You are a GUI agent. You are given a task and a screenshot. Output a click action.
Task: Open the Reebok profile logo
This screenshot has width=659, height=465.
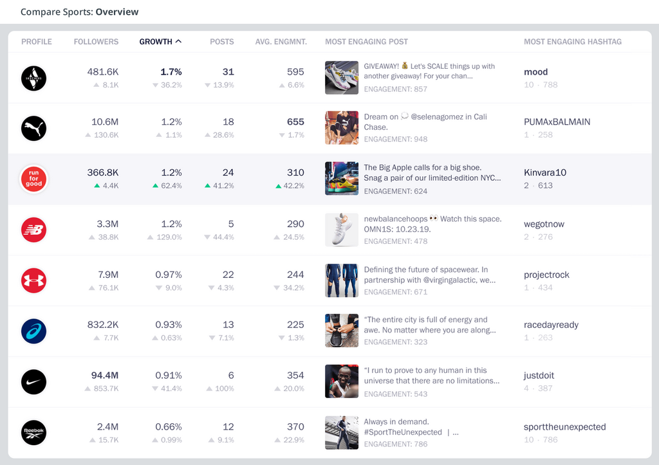tap(33, 433)
